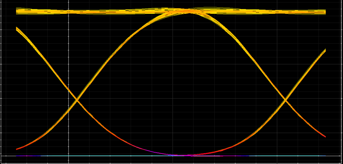Click the peak where traces meet top rail
The image size is (343, 164).
tap(188, 11)
